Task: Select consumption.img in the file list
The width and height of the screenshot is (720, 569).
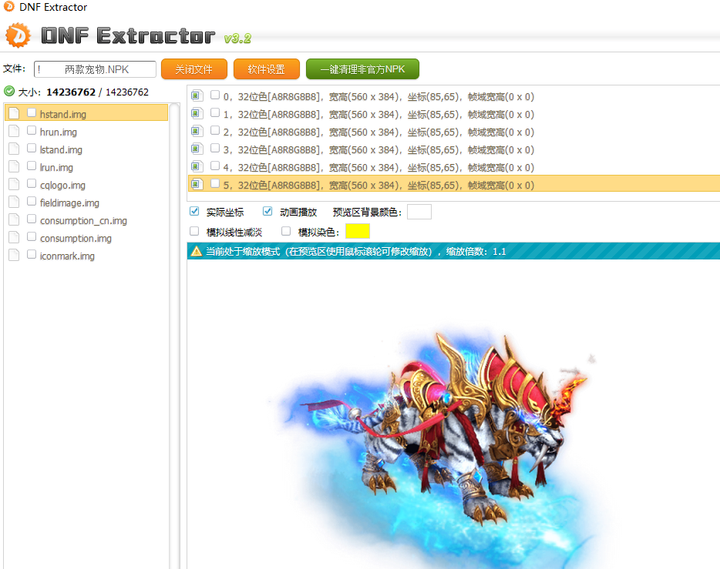Action: (76, 239)
